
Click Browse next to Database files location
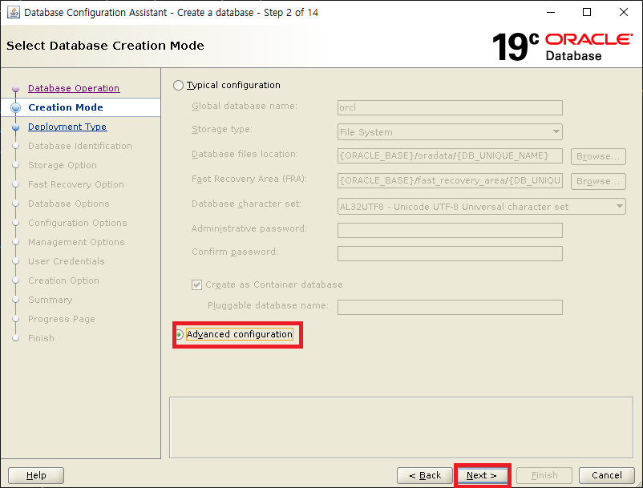(598, 156)
